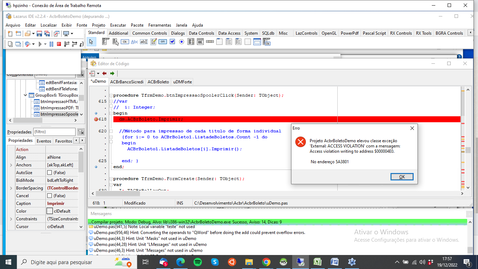Select the TEdit palette component
This screenshot has width=478, height=269.
pos(144,42)
